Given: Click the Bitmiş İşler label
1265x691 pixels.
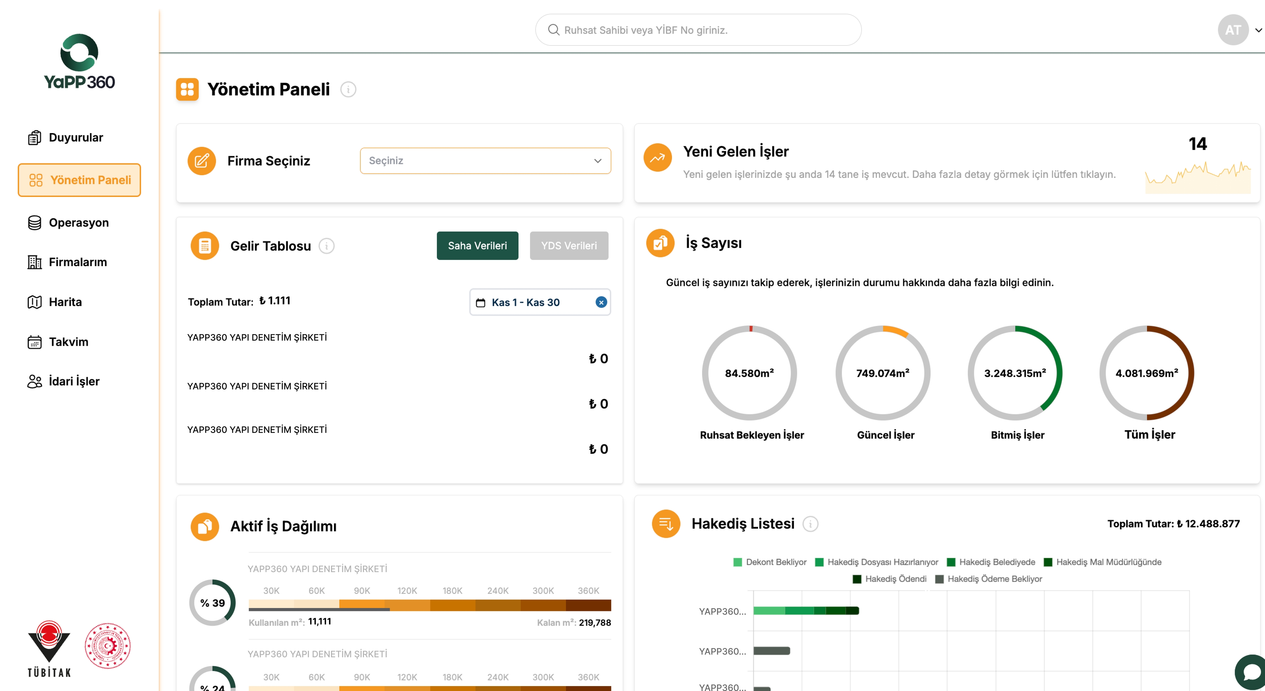Looking at the screenshot, I should (x=1017, y=435).
